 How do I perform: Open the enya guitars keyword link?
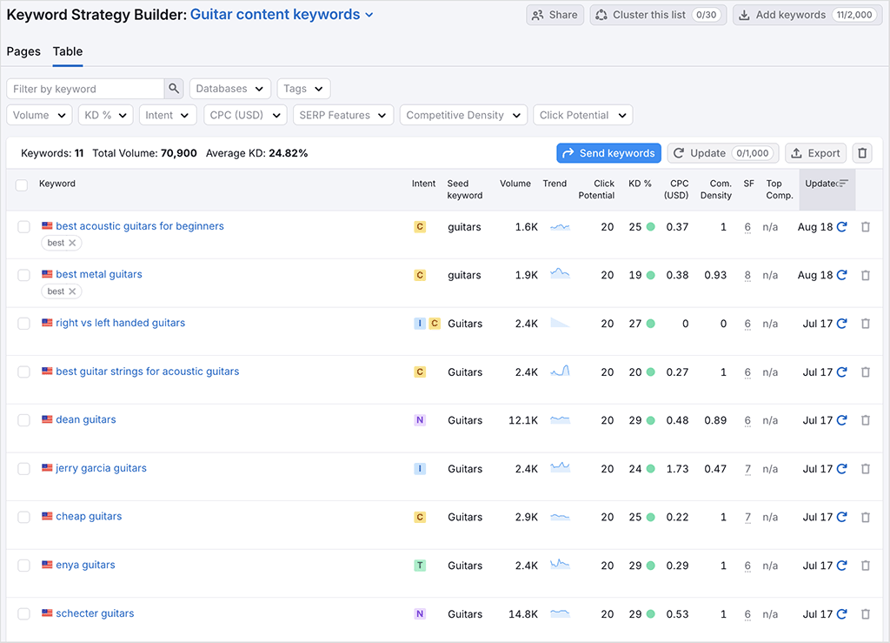pos(84,565)
